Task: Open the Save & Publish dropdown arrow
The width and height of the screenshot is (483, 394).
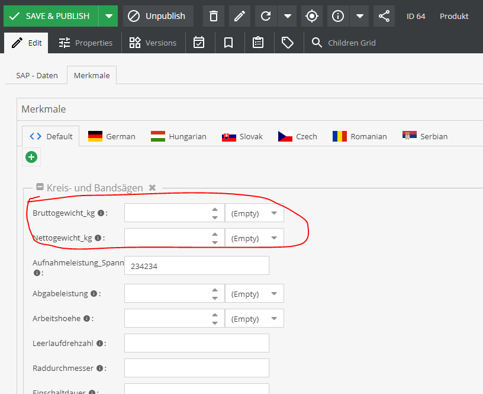Action: (x=108, y=16)
